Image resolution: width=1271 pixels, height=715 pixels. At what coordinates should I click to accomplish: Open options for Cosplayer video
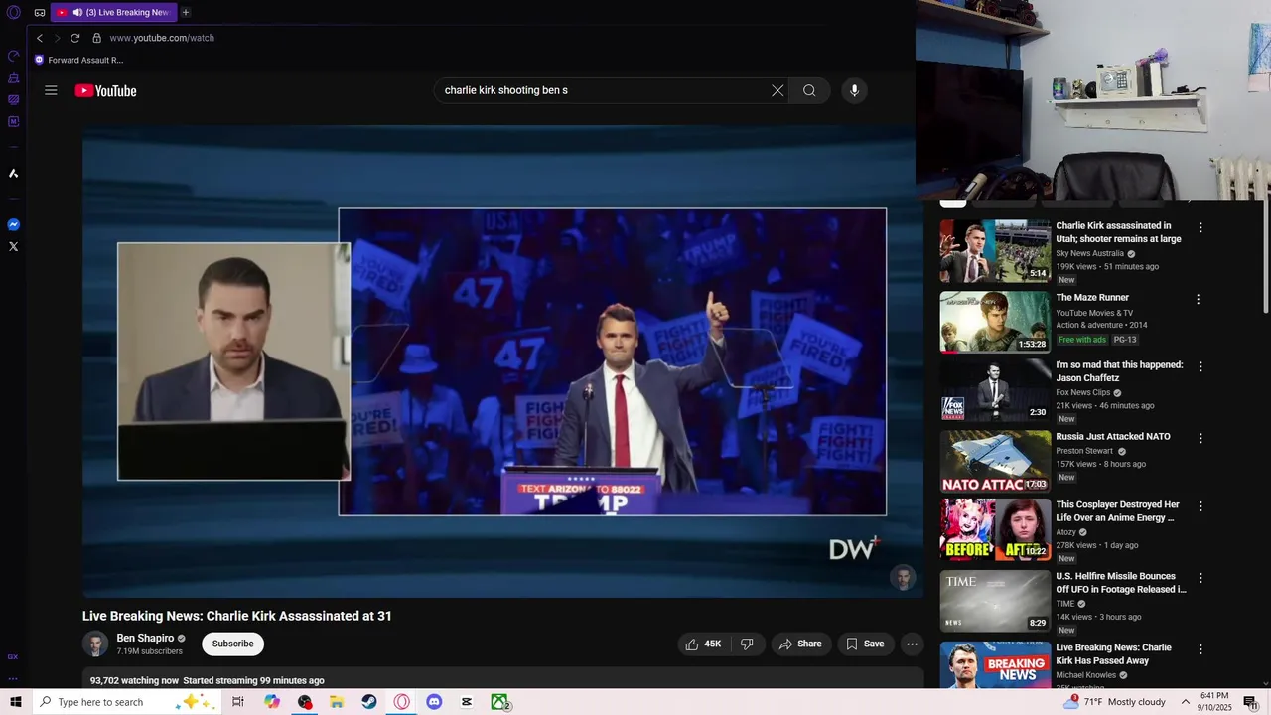click(1200, 506)
